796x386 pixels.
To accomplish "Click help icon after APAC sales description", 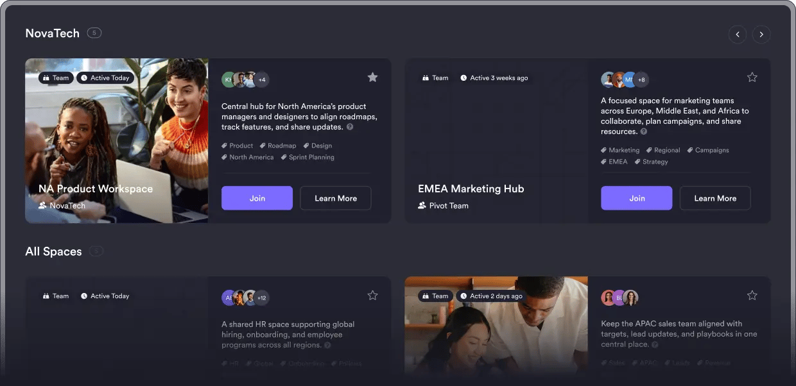I will tap(655, 344).
